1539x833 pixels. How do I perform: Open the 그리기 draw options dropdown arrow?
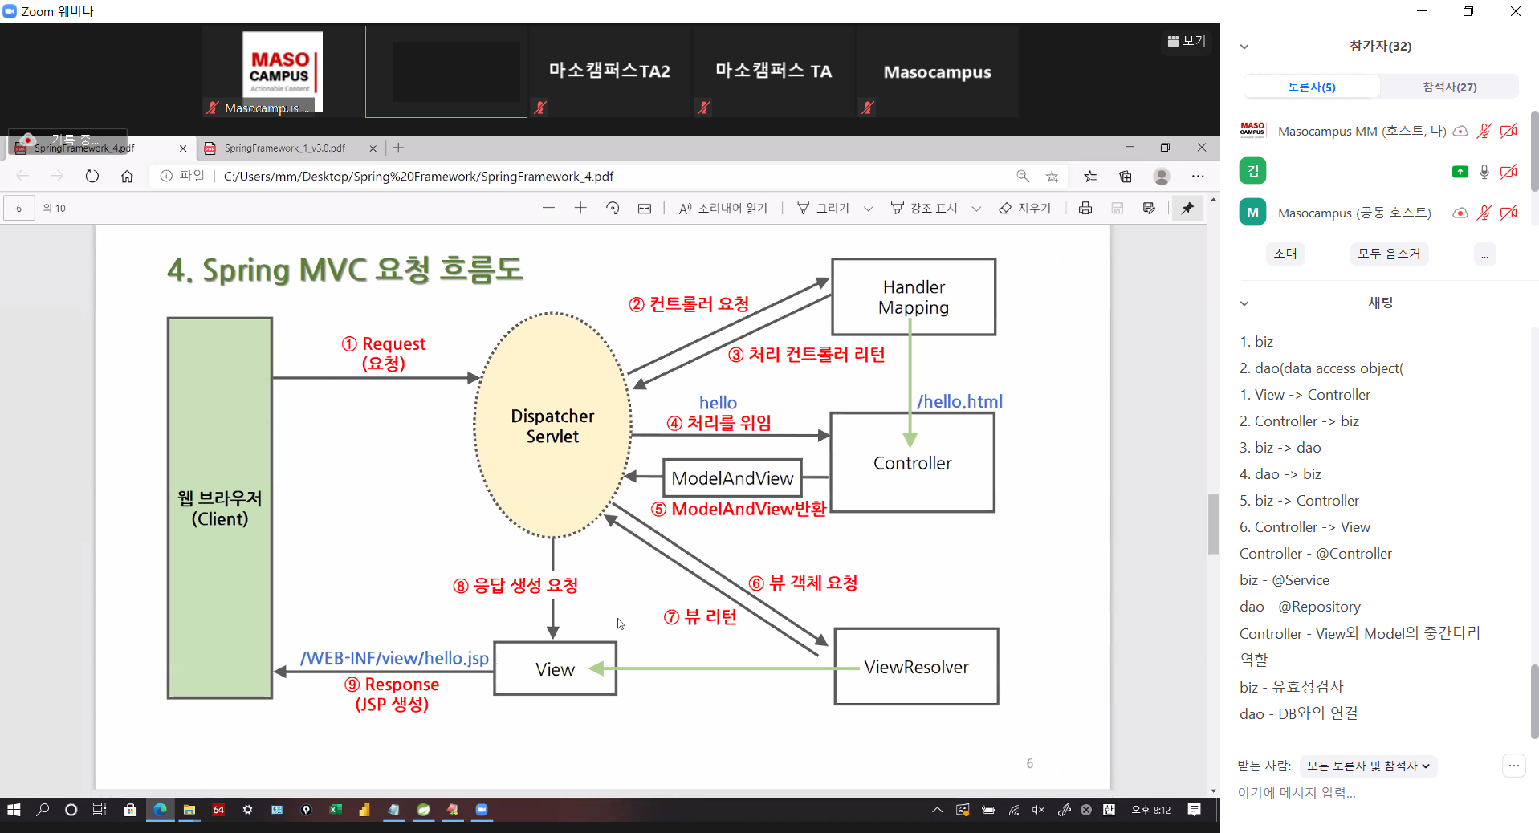[x=868, y=209]
